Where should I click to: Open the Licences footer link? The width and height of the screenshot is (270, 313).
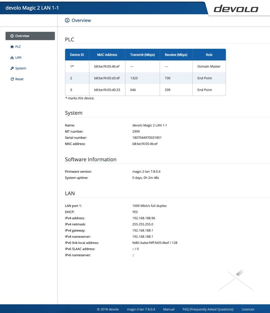[248, 309]
